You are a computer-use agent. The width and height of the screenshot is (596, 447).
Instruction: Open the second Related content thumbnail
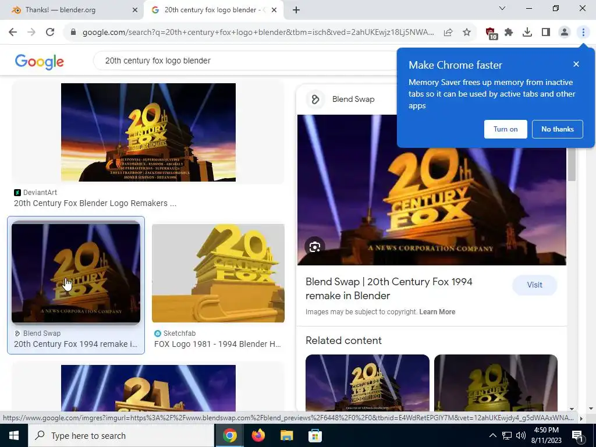click(496, 383)
